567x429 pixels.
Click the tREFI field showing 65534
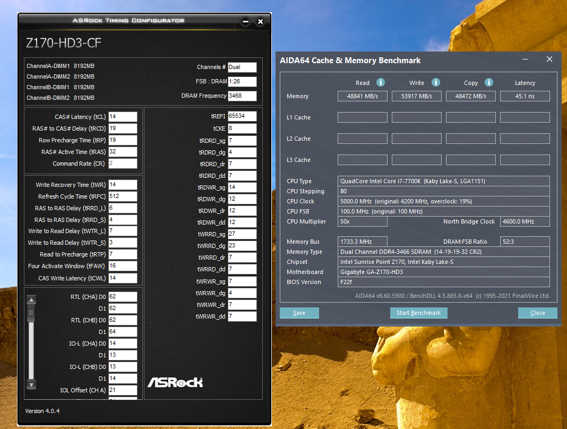(242, 116)
